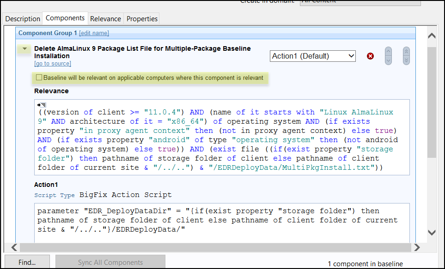Screen dimensions: 445x269
Task: Click the left arrow on the horizontal scrollbar
Action: click(13, 248)
